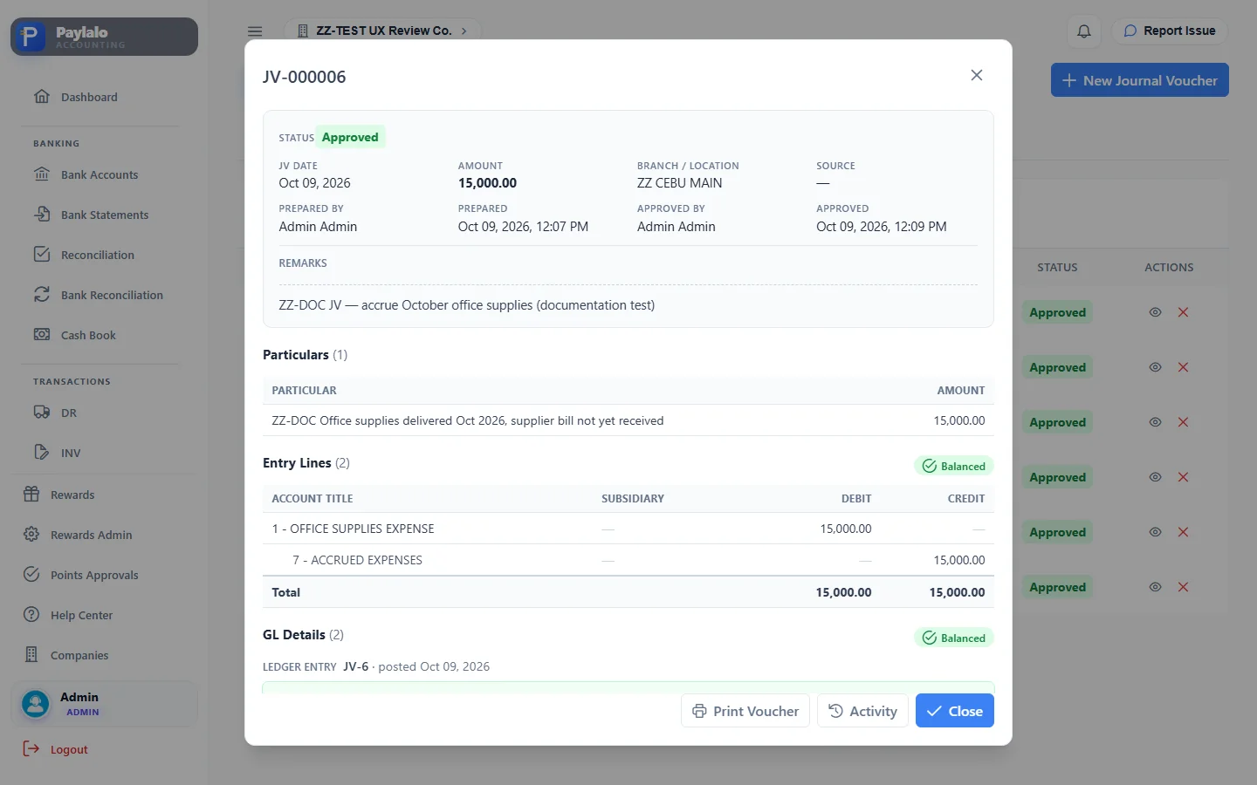Close the JV-000006 dialog with the X icon
Screen dimensions: 1257x785
click(x=977, y=75)
